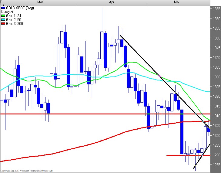Click the 1355 price axis label
The width and height of the screenshot is (221, 173).
click(216, 28)
